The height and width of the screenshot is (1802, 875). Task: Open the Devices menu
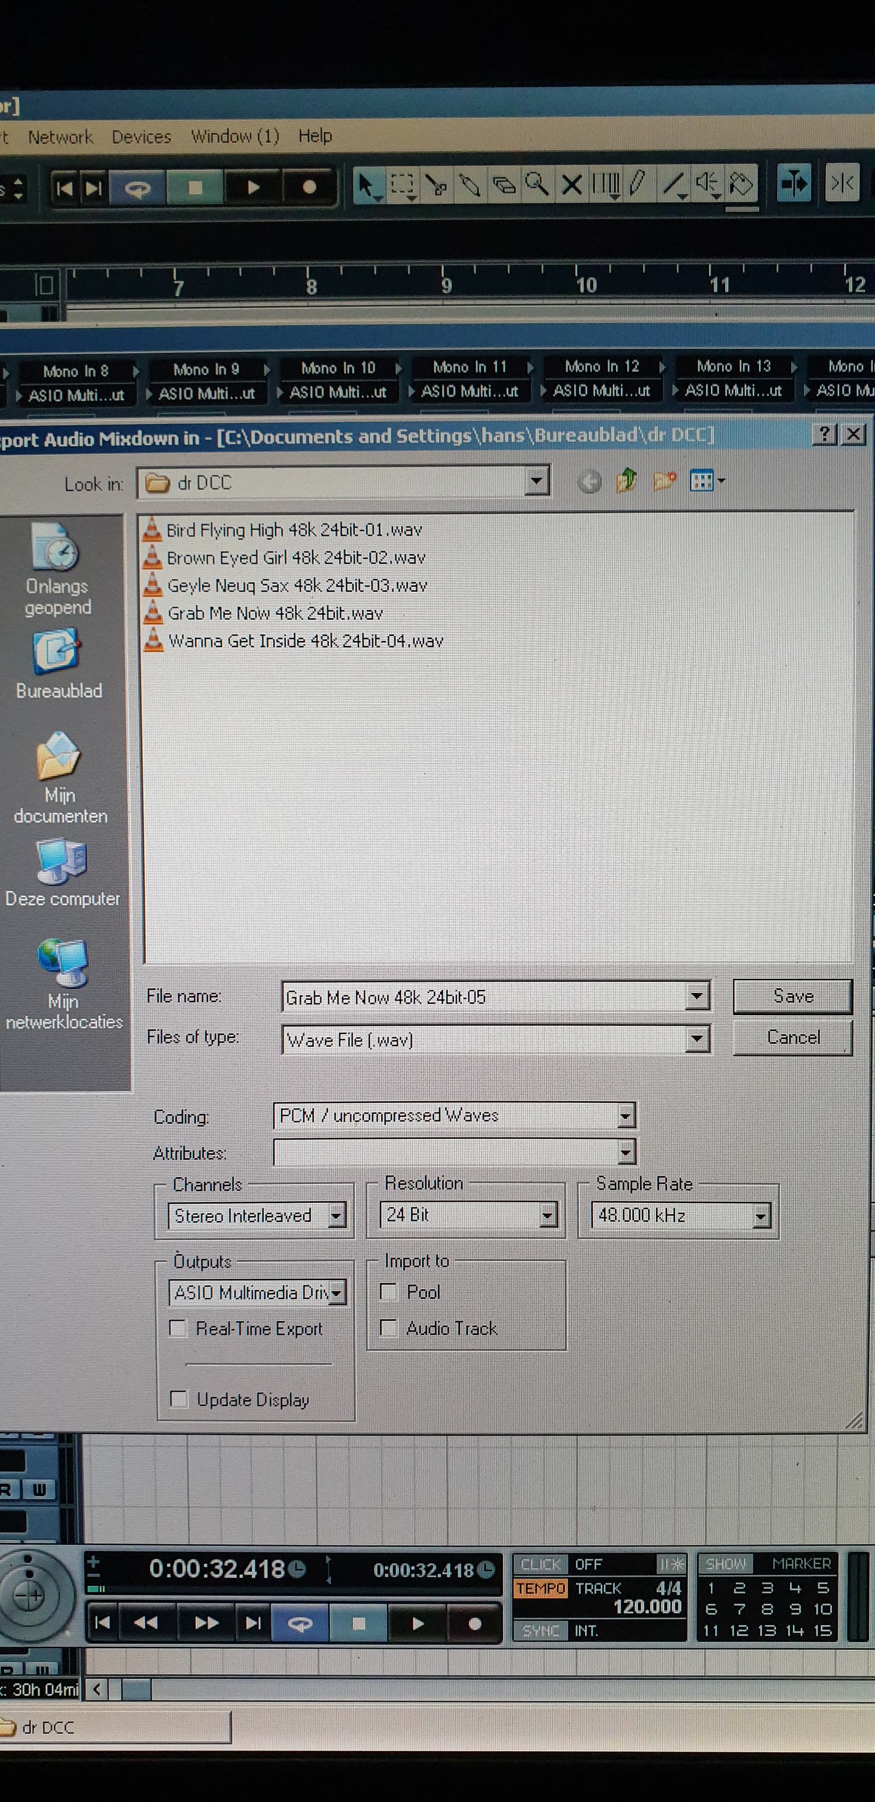[x=141, y=136]
